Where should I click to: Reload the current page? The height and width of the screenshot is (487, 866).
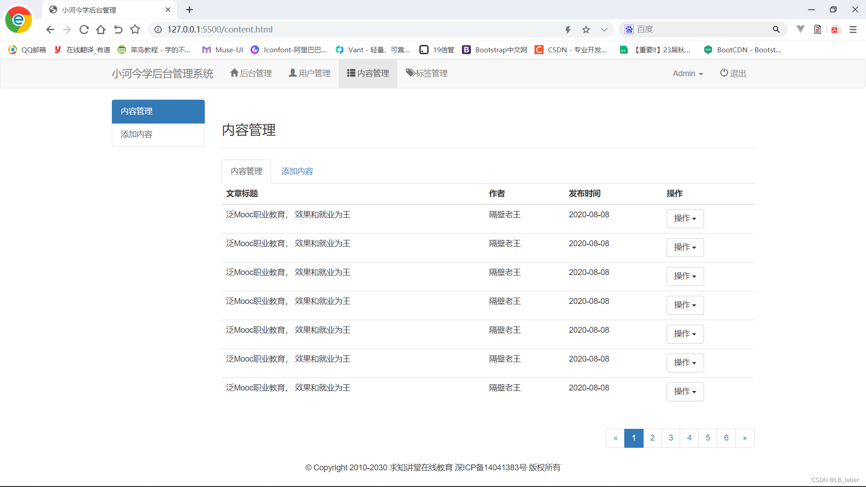[x=84, y=29]
